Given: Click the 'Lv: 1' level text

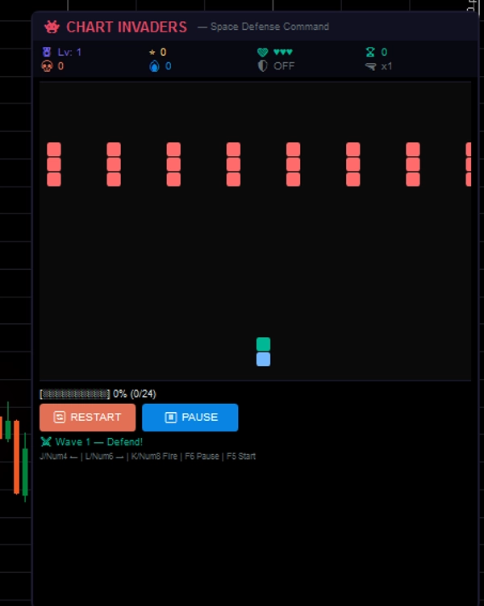Looking at the screenshot, I should (69, 53).
